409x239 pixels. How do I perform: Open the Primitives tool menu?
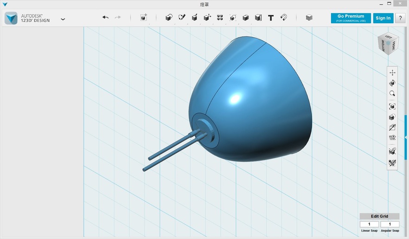click(169, 18)
